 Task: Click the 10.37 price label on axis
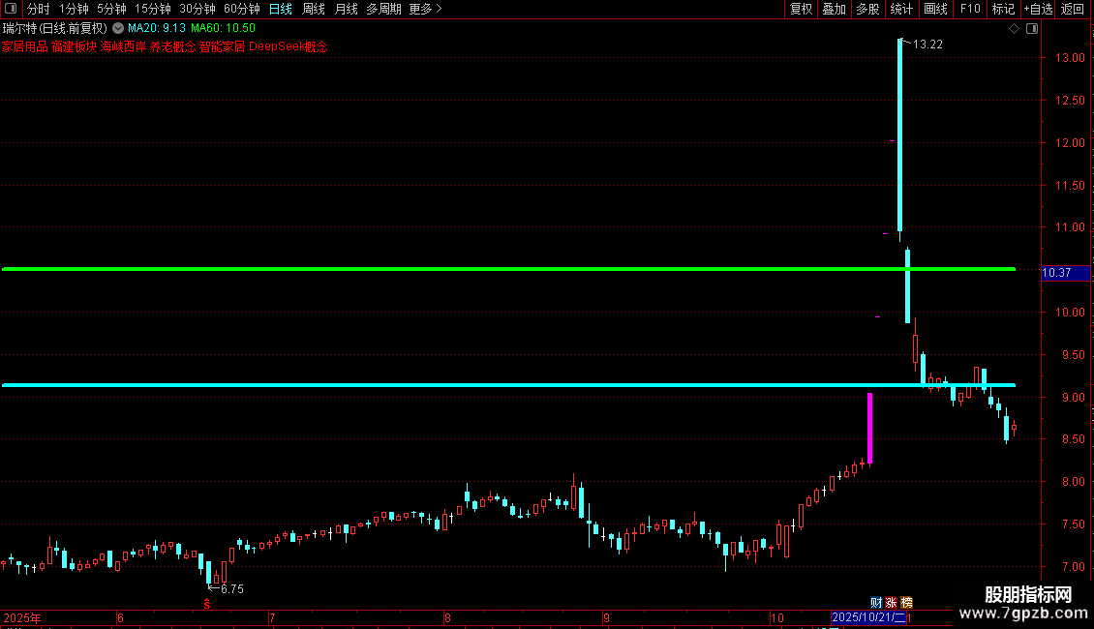pyautogui.click(x=1065, y=273)
